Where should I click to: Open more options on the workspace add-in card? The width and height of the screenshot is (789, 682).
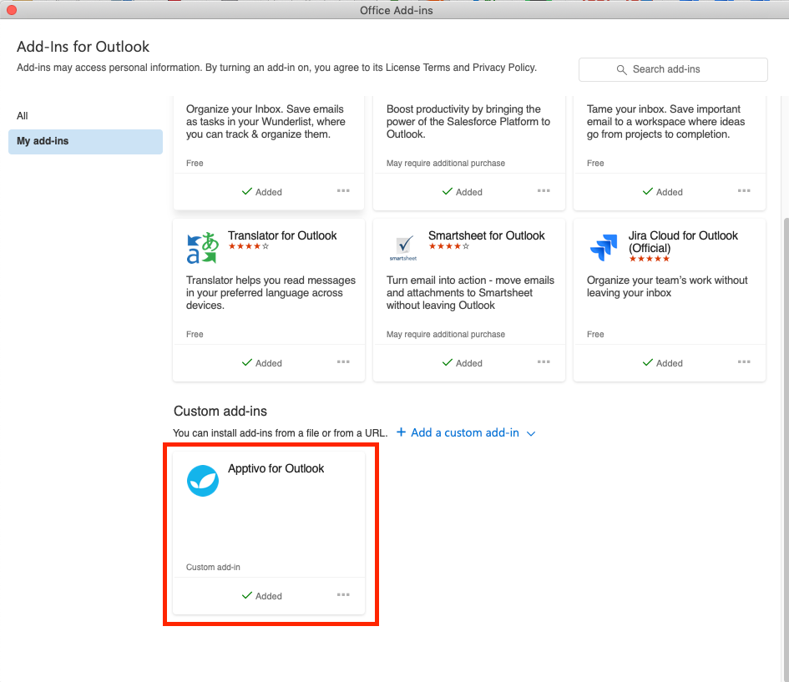point(744,191)
